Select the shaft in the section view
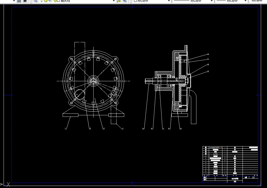Viewport: 267px width, 188px height. 162,81
